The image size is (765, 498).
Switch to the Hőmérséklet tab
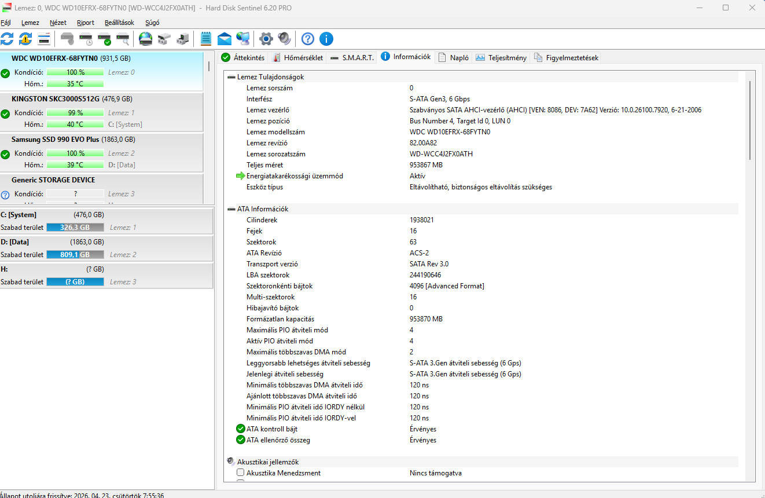[297, 57]
